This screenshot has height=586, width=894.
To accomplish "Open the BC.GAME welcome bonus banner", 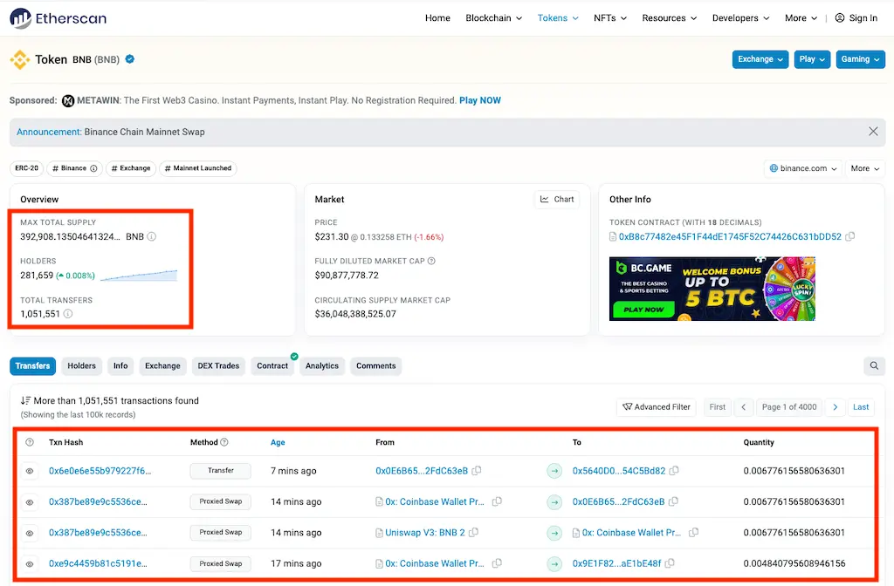I will click(x=712, y=289).
